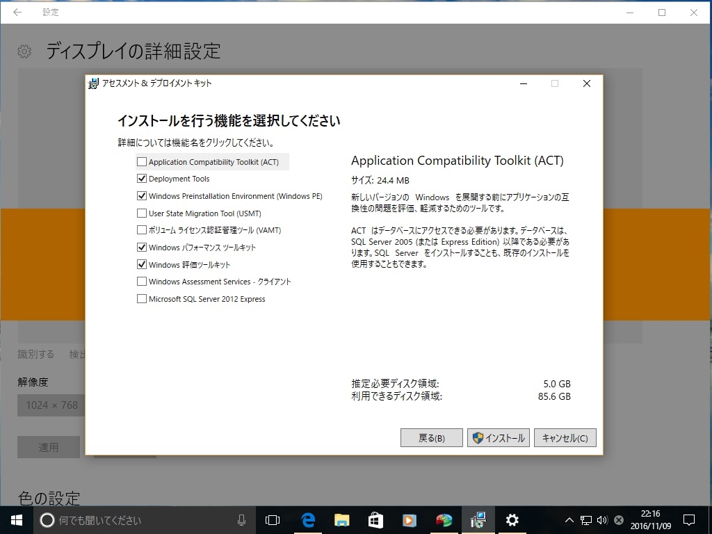Screen dimensions: 712x534
Task: Click the インストール install button
Action: [498, 438]
